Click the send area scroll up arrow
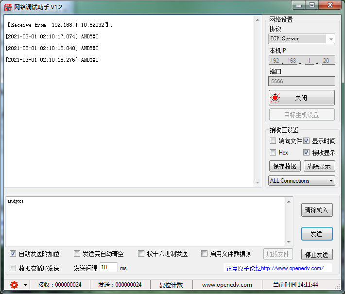This screenshot has width=345, height=294. coord(289,202)
